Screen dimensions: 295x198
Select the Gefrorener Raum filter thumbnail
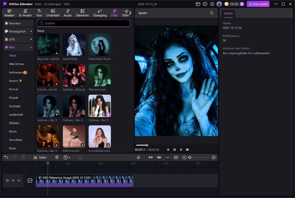click(x=100, y=45)
